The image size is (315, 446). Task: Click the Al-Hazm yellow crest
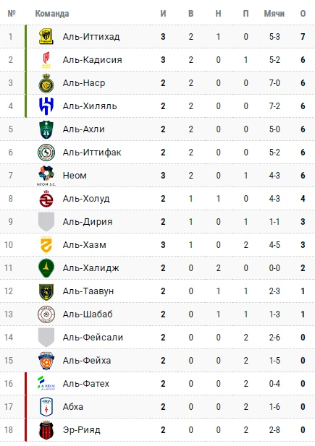(46, 245)
